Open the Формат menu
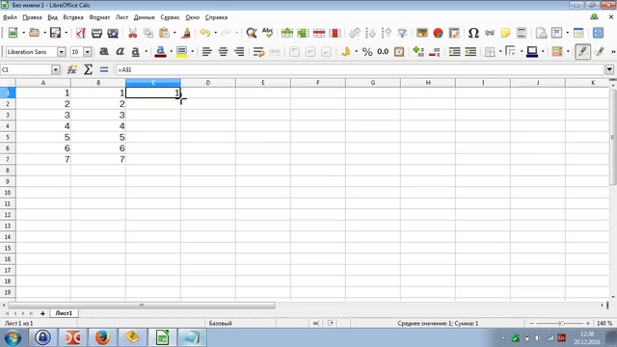617x347 pixels. tap(99, 17)
